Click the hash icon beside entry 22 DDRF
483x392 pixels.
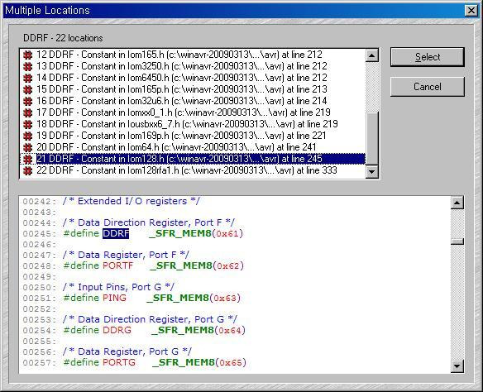(x=28, y=171)
